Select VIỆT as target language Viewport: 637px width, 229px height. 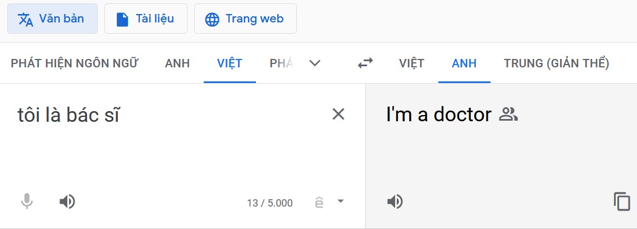coord(411,63)
